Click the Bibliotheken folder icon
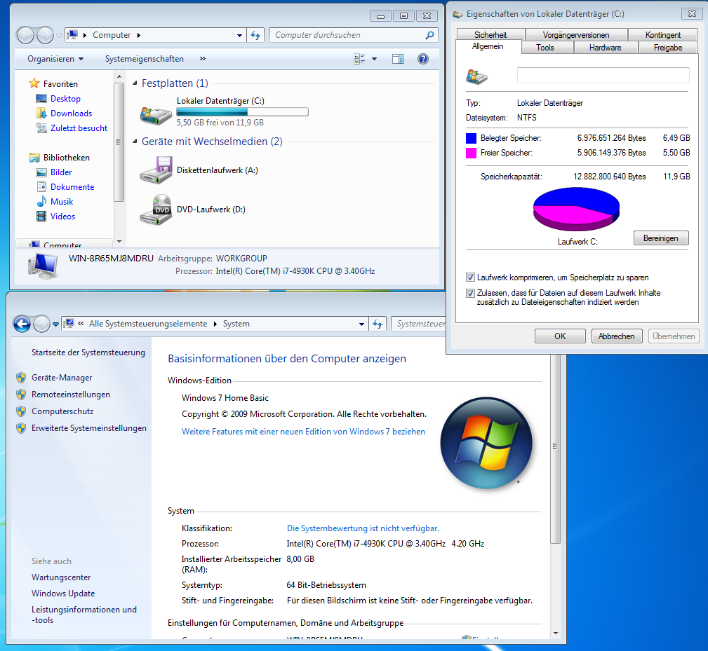Image resolution: width=708 pixels, height=651 pixels. [x=34, y=158]
